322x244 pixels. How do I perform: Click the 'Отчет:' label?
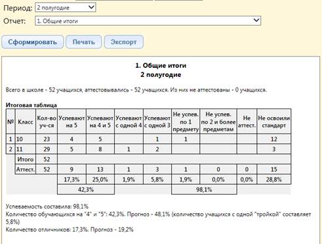[14, 21]
